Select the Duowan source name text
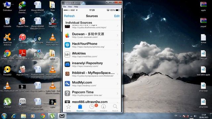Image resolution: width=212 pixels, height=119 pixels. pyautogui.click(x=88, y=34)
